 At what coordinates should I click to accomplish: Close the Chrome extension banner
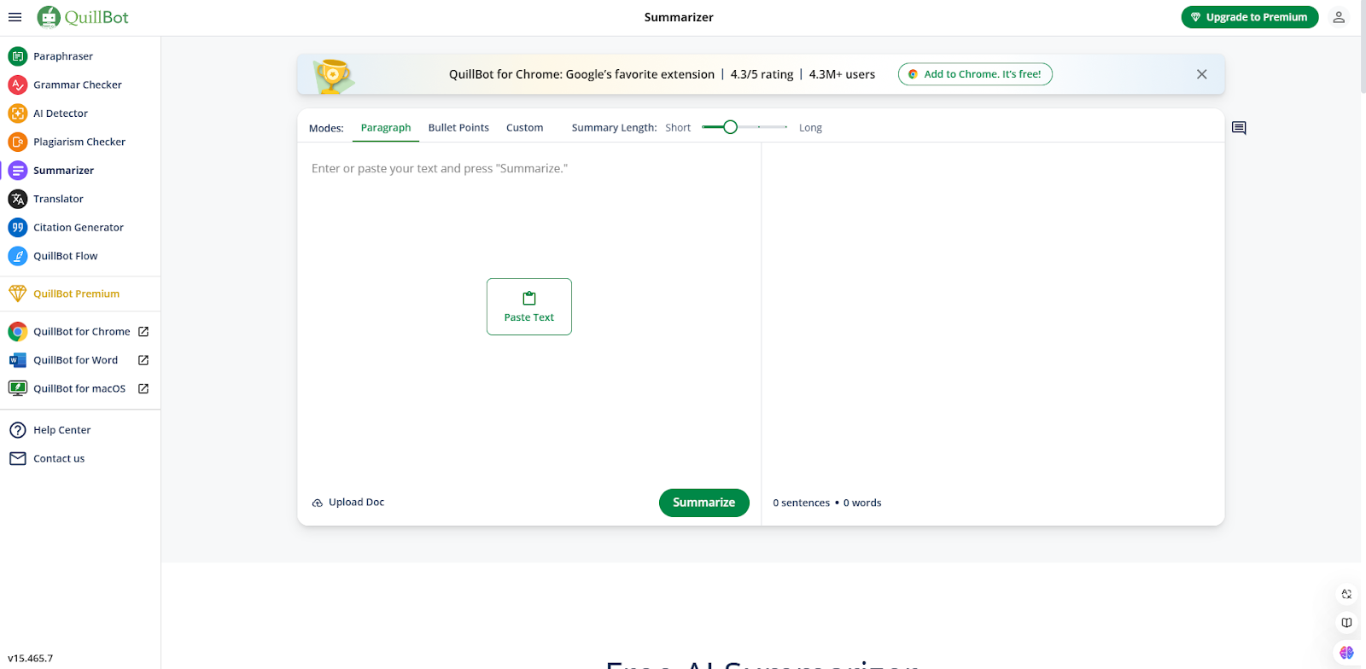[1201, 74]
